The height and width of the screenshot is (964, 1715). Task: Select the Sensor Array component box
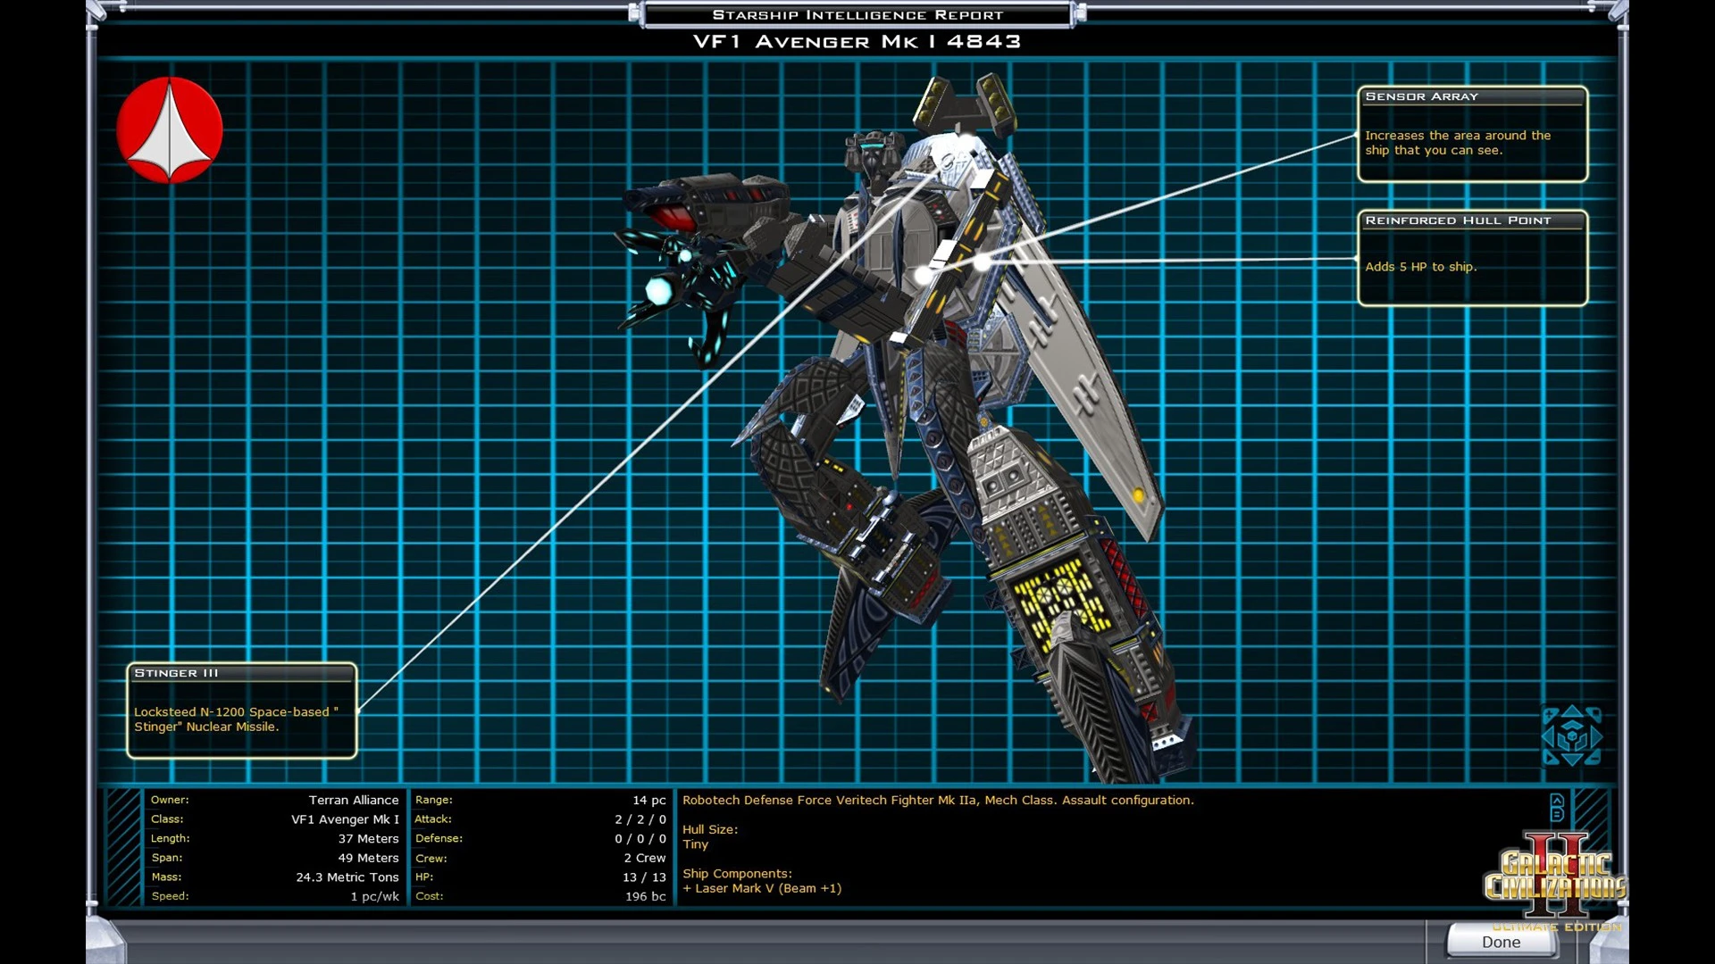pyautogui.click(x=1472, y=134)
